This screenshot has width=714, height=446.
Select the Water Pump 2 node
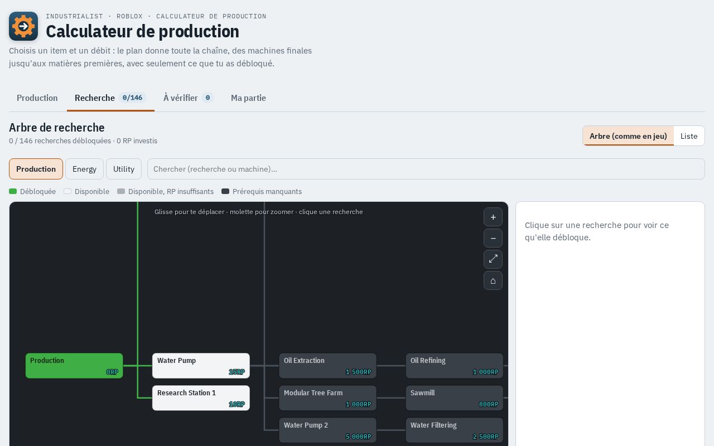click(327, 430)
